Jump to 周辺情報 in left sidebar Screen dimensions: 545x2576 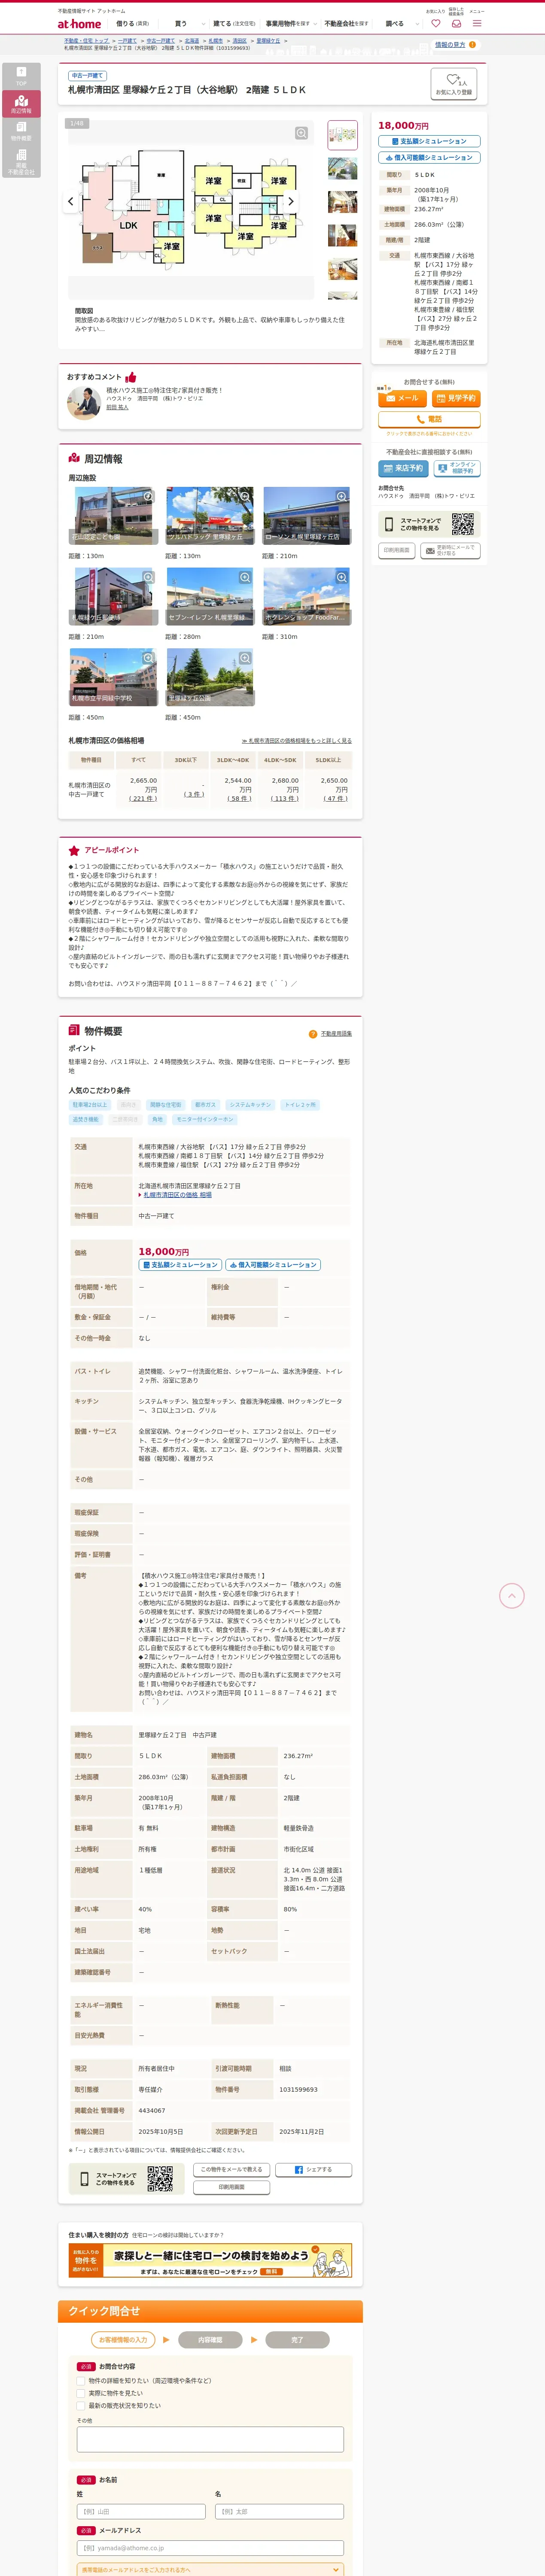21,104
